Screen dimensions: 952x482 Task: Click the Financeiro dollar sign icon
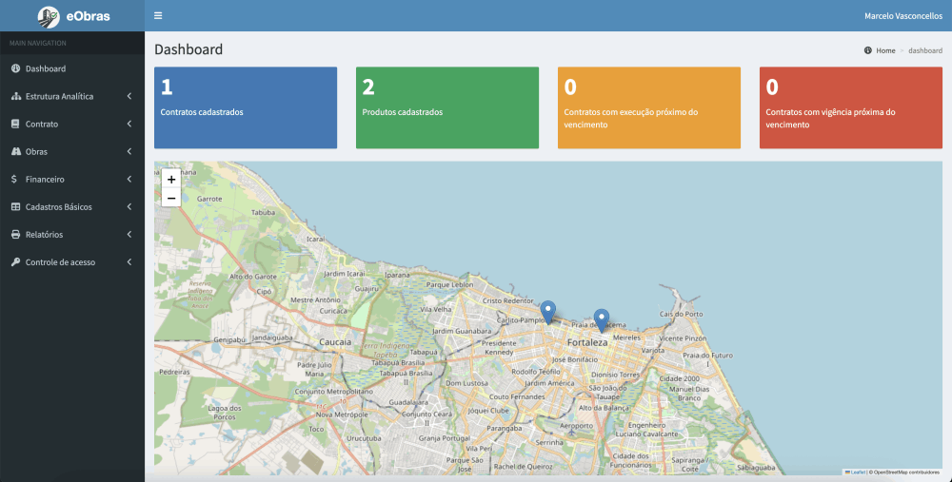(x=14, y=179)
